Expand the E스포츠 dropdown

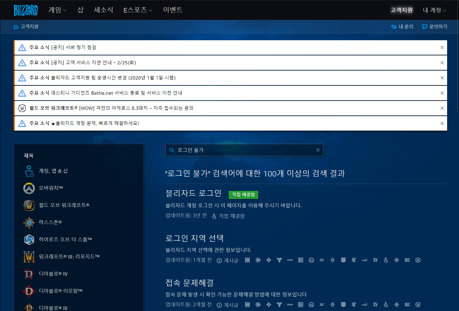[x=138, y=10]
